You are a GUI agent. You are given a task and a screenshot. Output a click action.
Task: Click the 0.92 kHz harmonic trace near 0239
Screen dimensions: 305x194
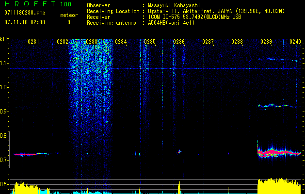pos(279,106)
